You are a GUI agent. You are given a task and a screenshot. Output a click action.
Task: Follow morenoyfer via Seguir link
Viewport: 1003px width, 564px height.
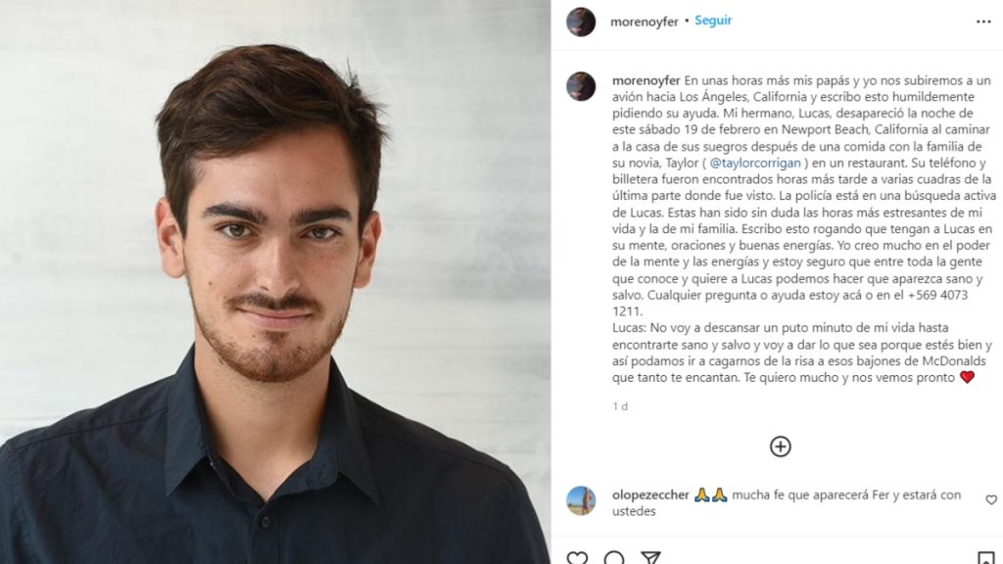pos(713,21)
